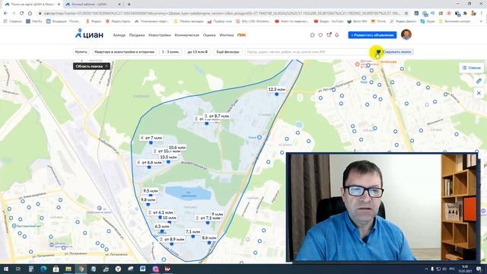Switch keyboard language РУС in system tray
This screenshot has width=487, height=274.
[x=452, y=269]
